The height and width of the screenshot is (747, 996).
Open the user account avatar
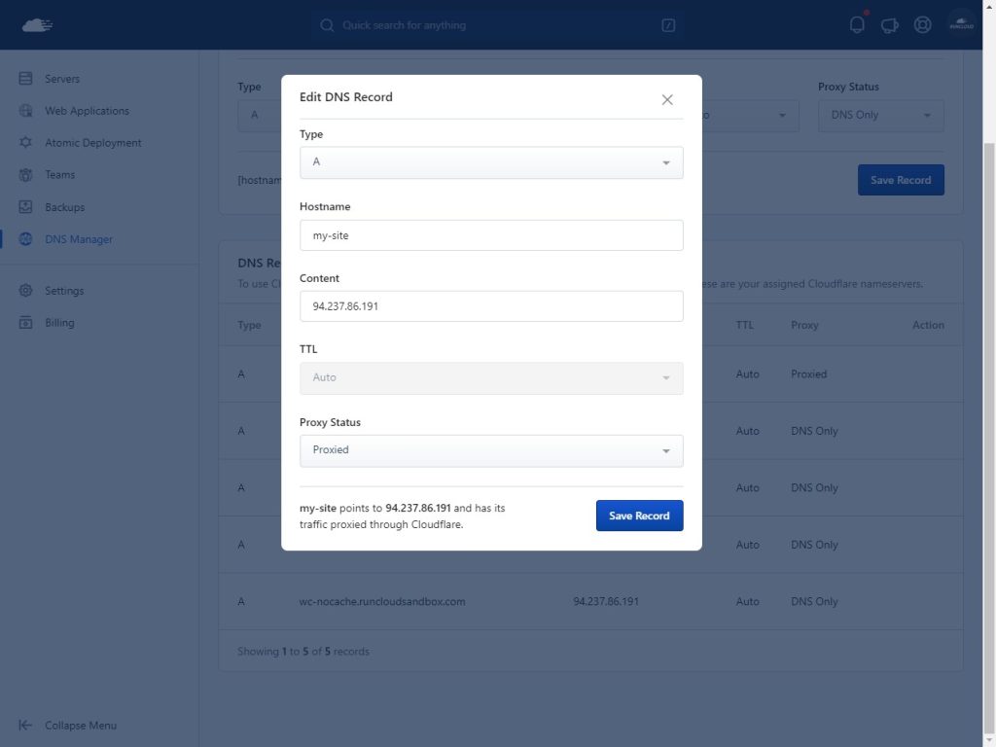(961, 25)
